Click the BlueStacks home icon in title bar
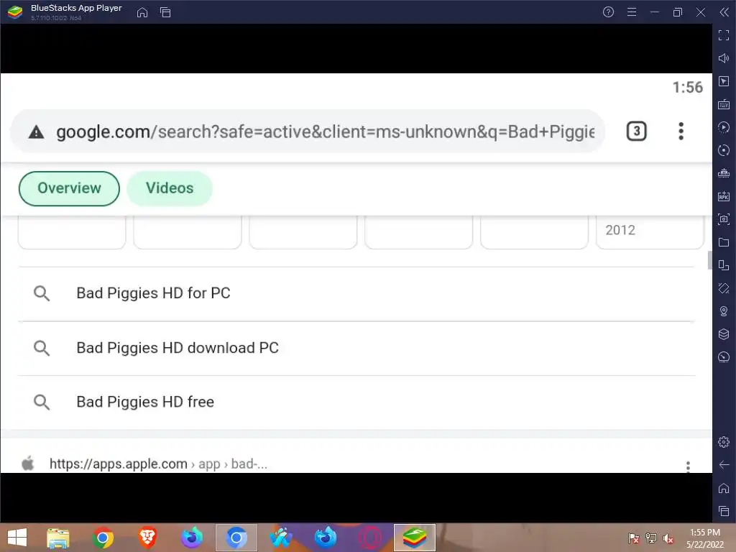The width and height of the screenshot is (736, 552). [142, 12]
